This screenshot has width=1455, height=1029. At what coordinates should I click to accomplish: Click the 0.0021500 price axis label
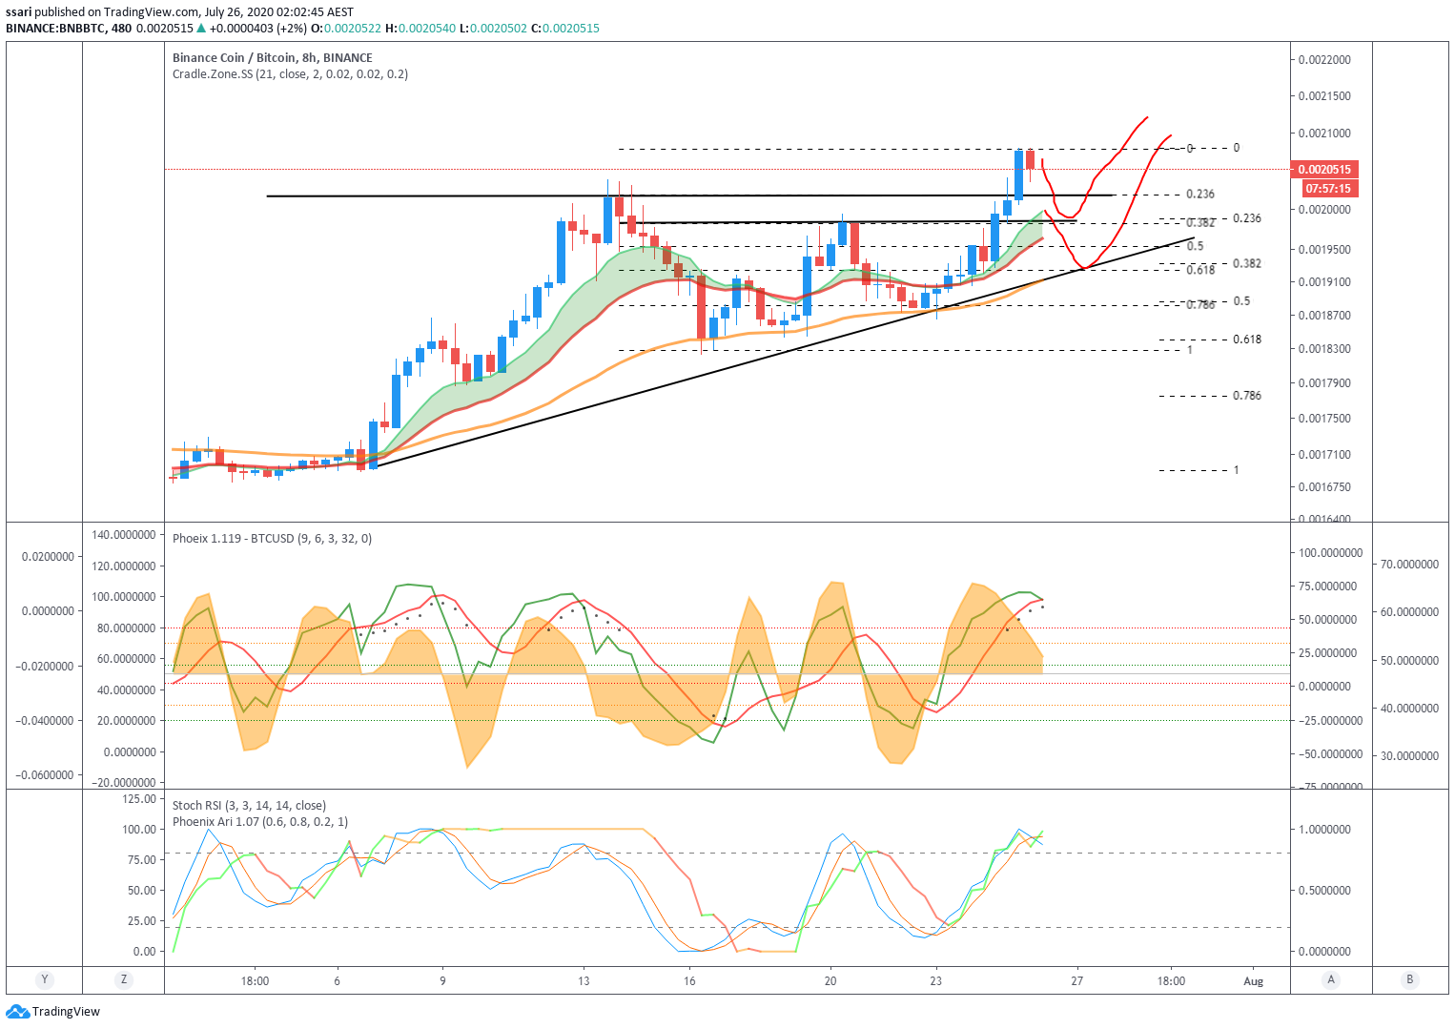1324,96
